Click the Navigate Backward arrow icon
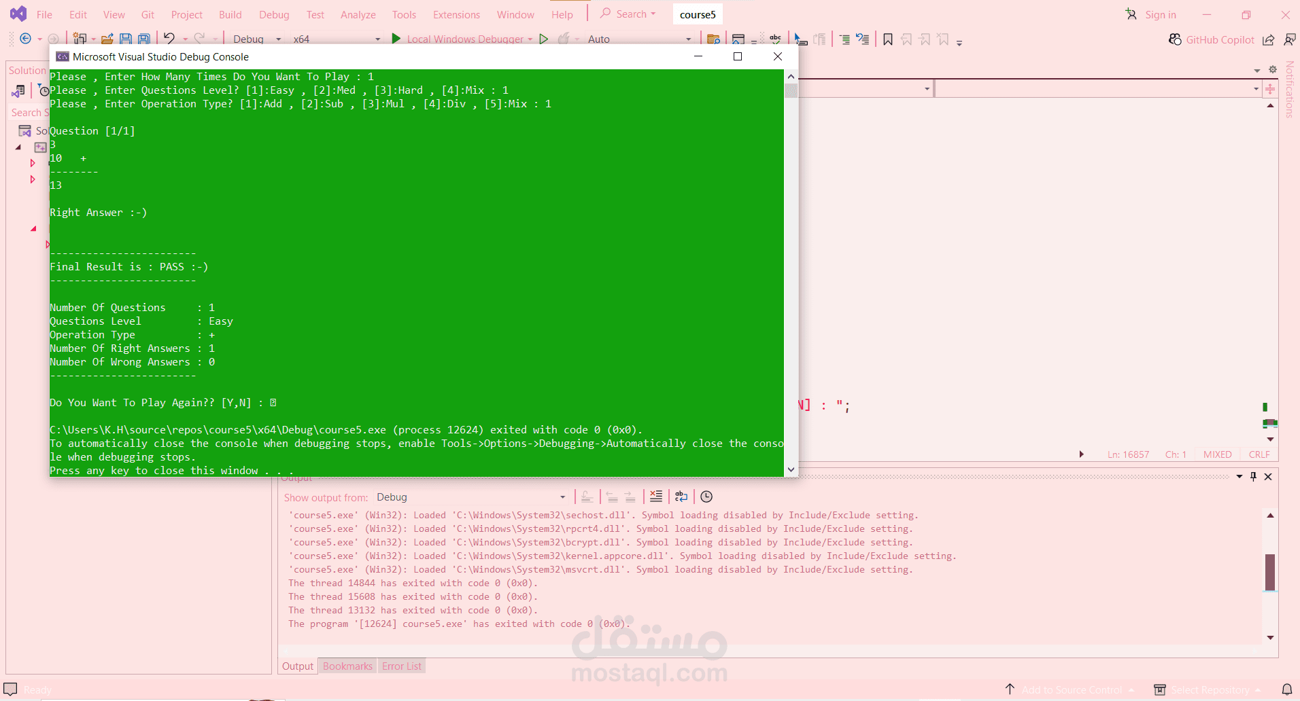 25,39
